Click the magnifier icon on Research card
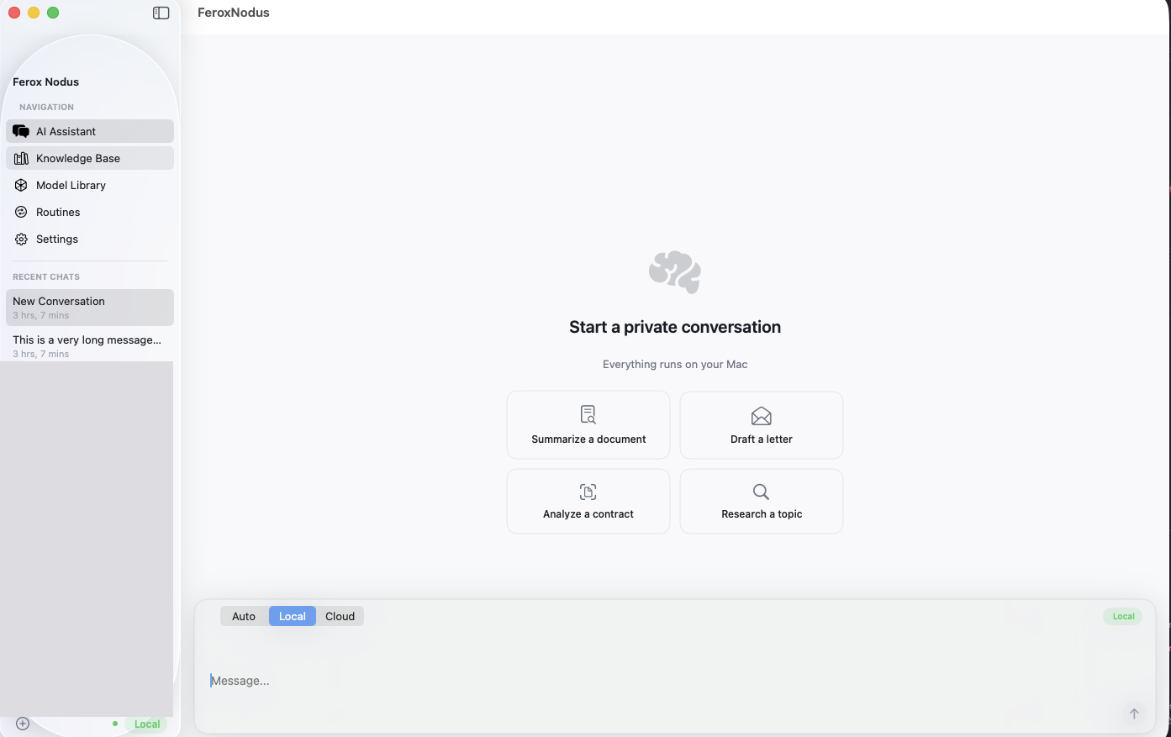This screenshot has height=737, width=1171. click(761, 492)
